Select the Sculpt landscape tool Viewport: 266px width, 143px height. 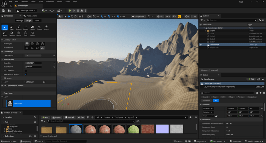tap(5, 27)
